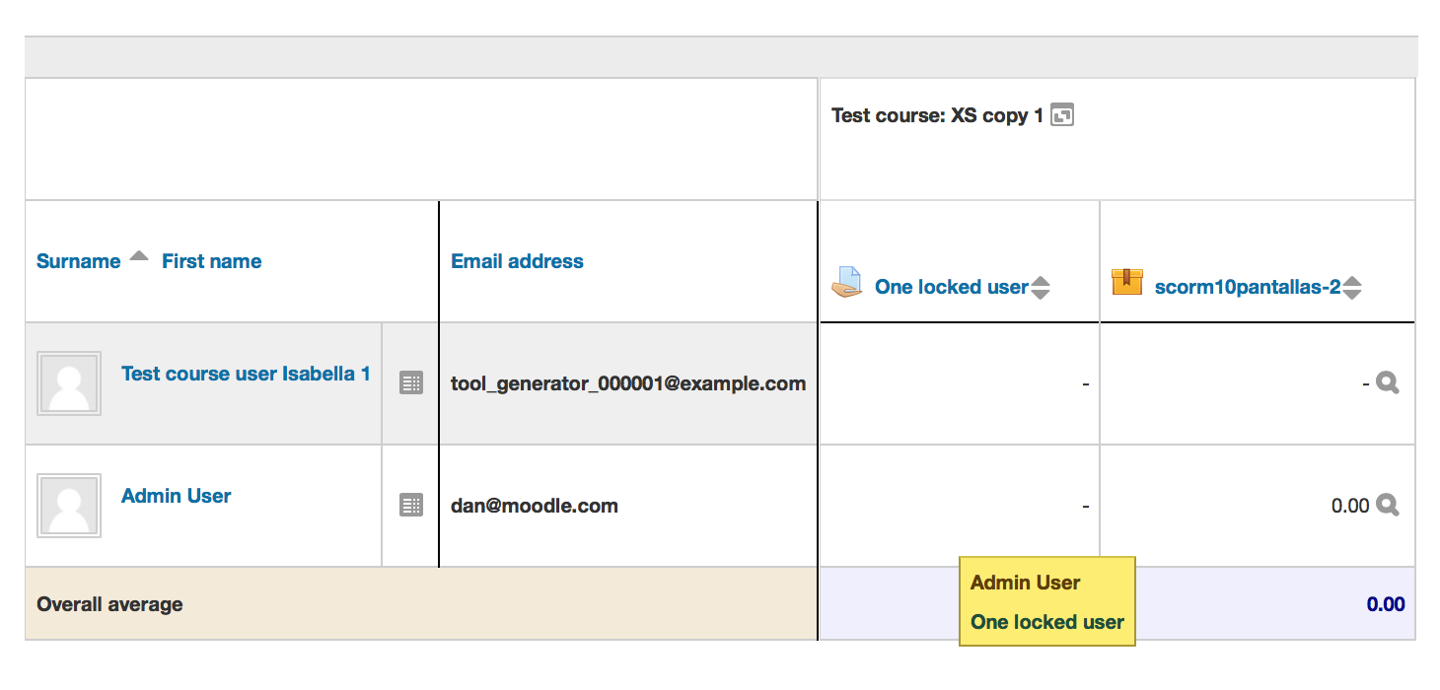Click Isabella's user avatar thumbnail
Image resolution: width=1440 pixels, height=690 pixels.
coord(69,383)
